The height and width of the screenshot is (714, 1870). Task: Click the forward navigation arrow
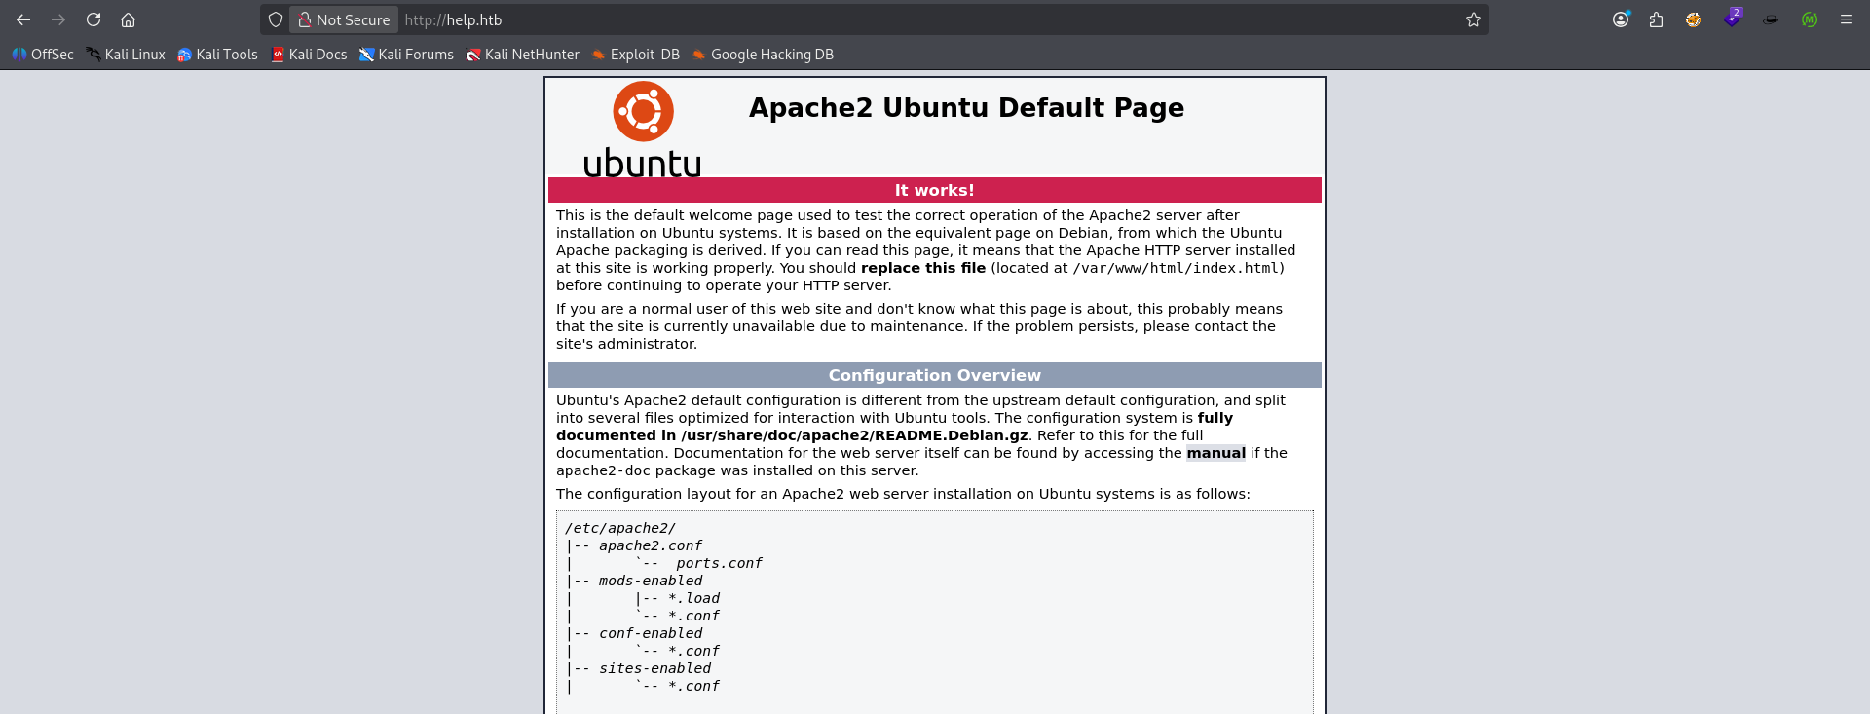point(58,19)
